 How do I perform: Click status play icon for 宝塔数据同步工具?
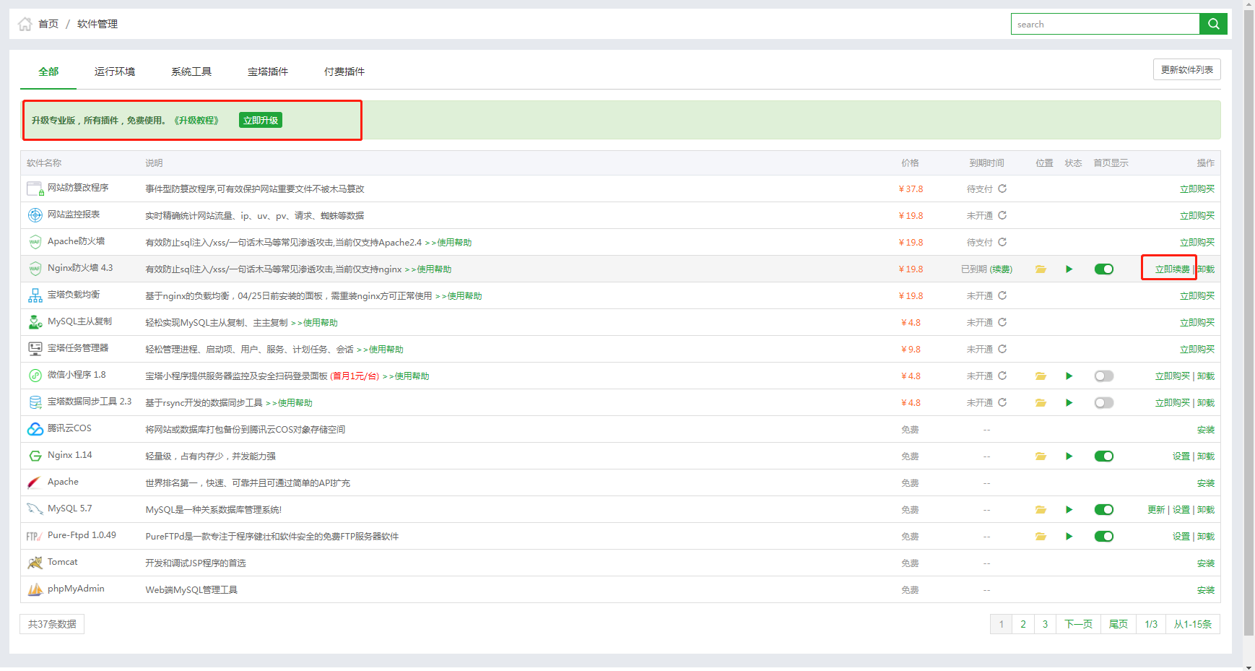[1069, 402]
